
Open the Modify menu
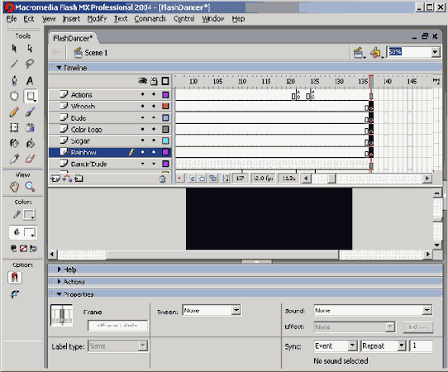(x=97, y=19)
